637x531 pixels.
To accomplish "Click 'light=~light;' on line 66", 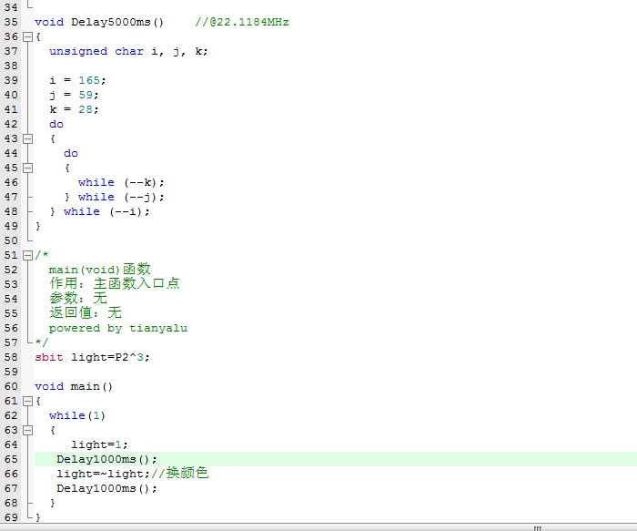I will 103,475.
